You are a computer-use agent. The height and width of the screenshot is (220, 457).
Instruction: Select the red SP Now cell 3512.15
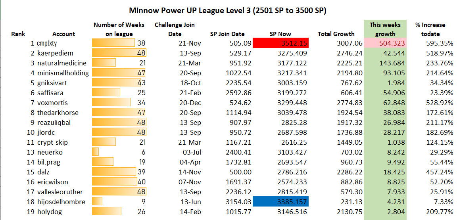[281, 43]
